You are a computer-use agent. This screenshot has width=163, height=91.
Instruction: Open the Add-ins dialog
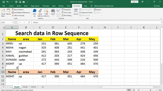(x=35, y=13)
